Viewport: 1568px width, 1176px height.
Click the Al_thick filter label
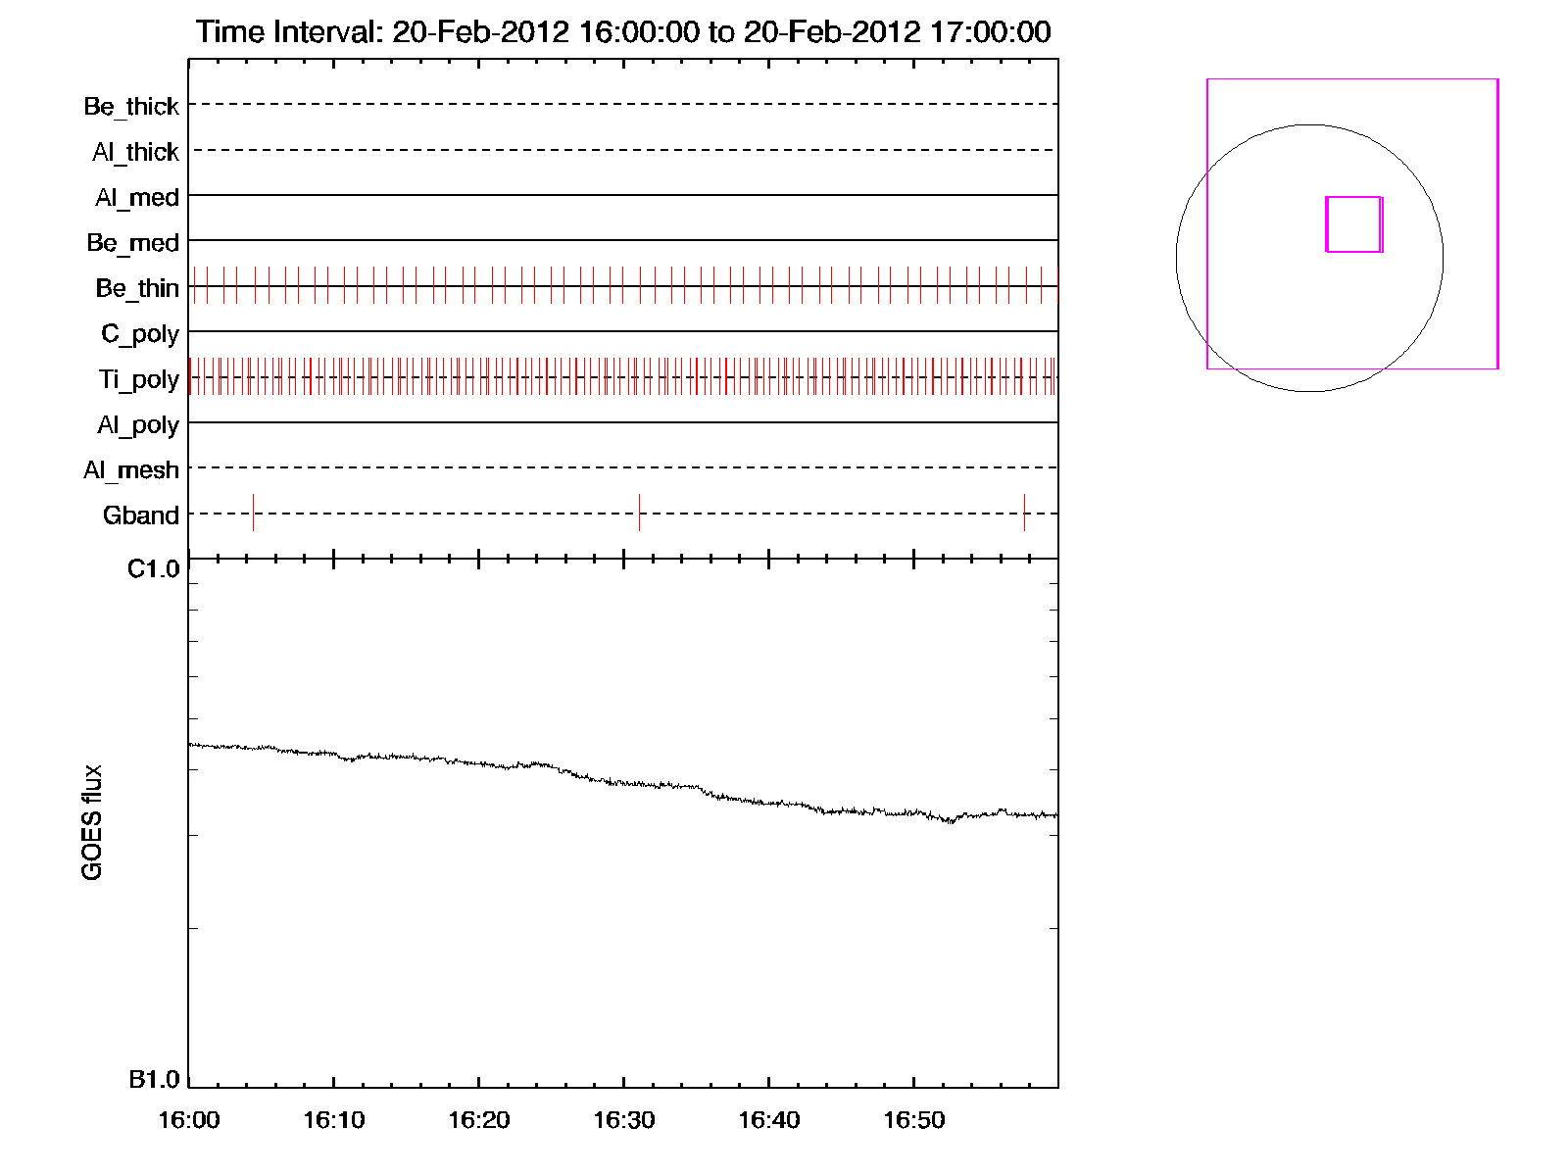coord(135,152)
